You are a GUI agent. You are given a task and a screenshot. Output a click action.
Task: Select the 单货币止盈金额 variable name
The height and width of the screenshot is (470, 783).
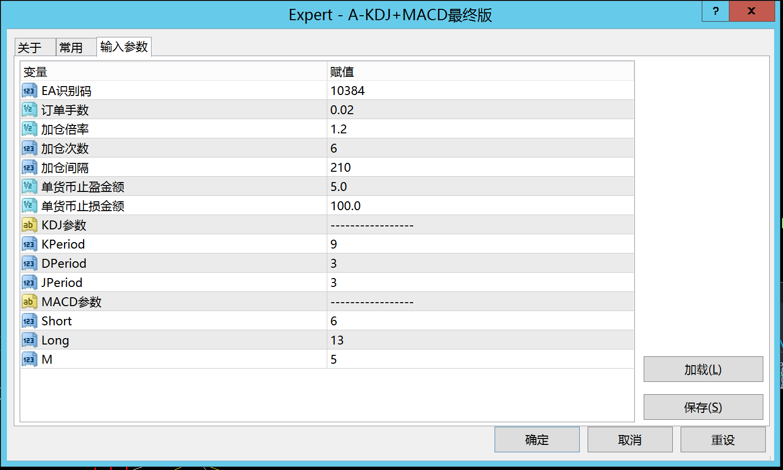[83, 187]
